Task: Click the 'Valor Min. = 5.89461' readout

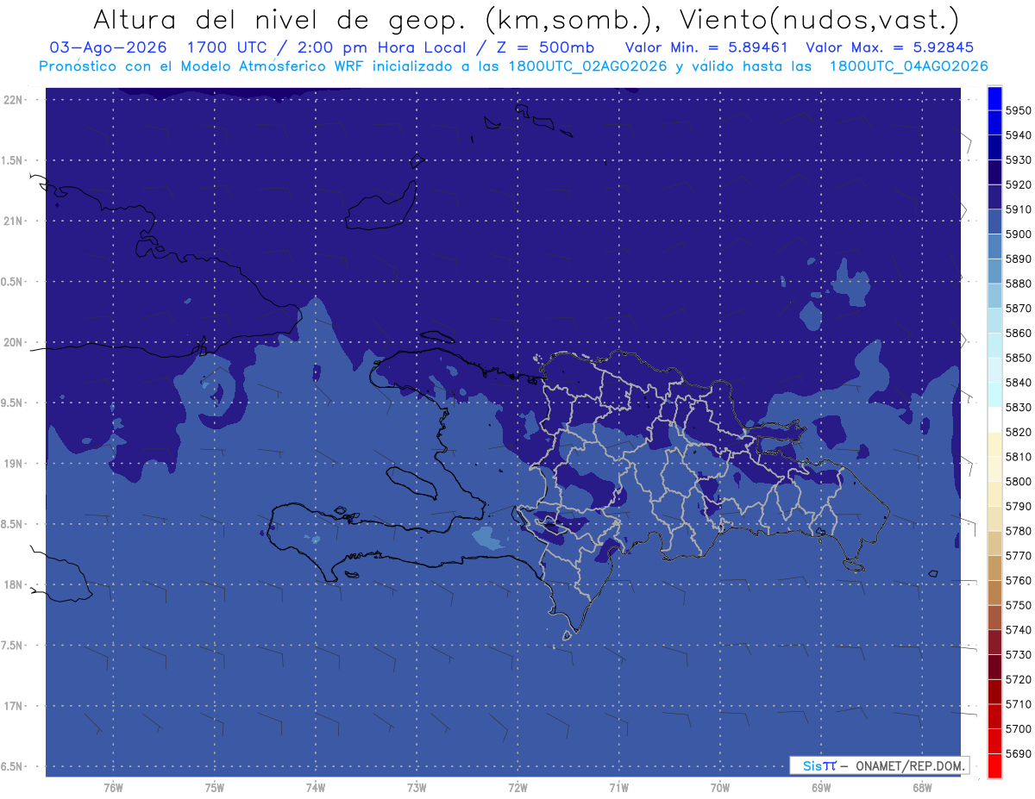Action: pyautogui.click(x=706, y=47)
